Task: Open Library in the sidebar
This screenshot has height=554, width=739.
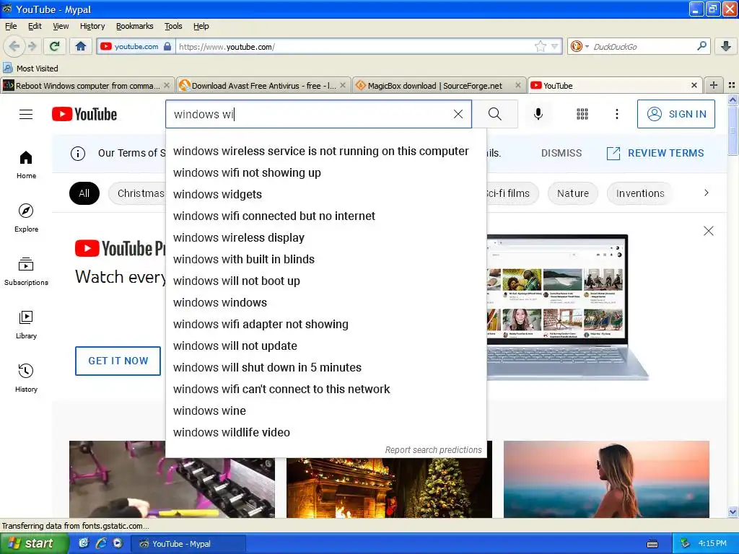Action: 26,325
